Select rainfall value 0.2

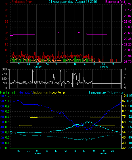click(7, 138)
